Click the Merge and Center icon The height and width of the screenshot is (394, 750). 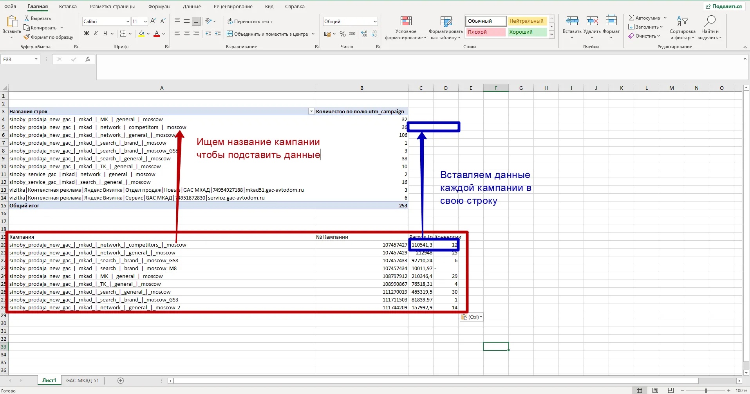tap(230, 34)
